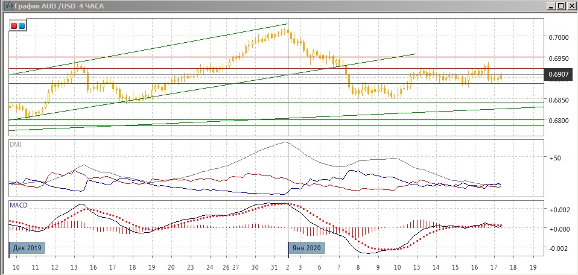Image resolution: width=578 pixels, height=275 pixels.
Task: Click the +50 level on DMI scale
Action: point(554,157)
